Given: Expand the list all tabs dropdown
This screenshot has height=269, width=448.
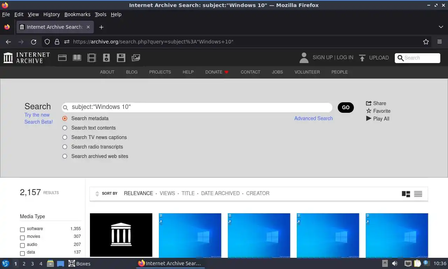Looking at the screenshot, I should [x=441, y=27].
